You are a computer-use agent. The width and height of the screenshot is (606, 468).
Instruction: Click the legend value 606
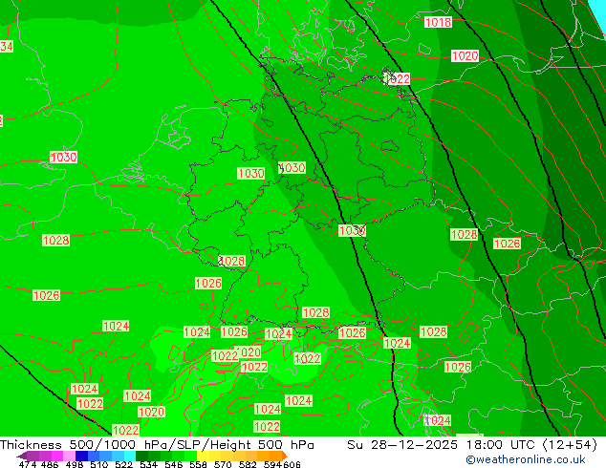(292, 464)
